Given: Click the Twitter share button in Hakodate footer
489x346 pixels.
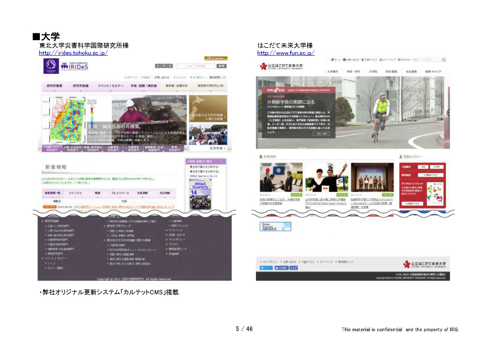Looking at the screenshot, I should point(266,268).
